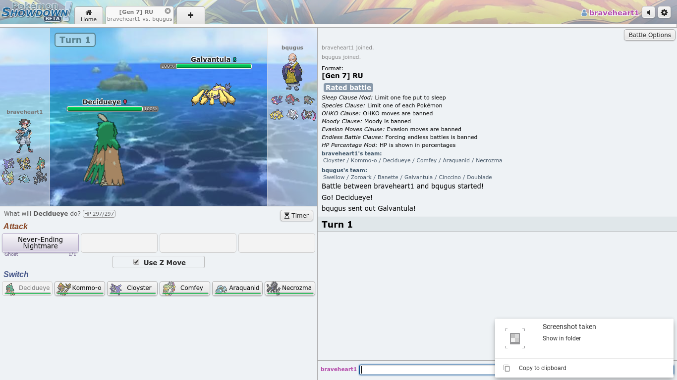Toggle the Use Z Move checkbox
The height and width of the screenshot is (380, 677).
coord(136,262)
